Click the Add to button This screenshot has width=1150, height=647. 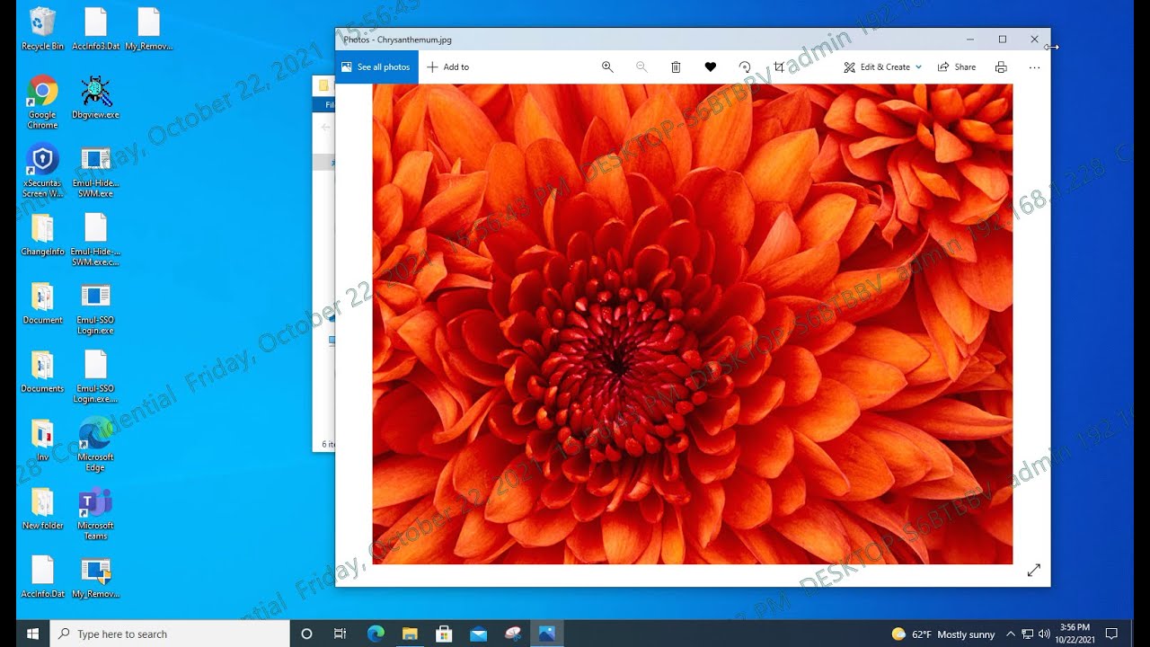(447, 67)
